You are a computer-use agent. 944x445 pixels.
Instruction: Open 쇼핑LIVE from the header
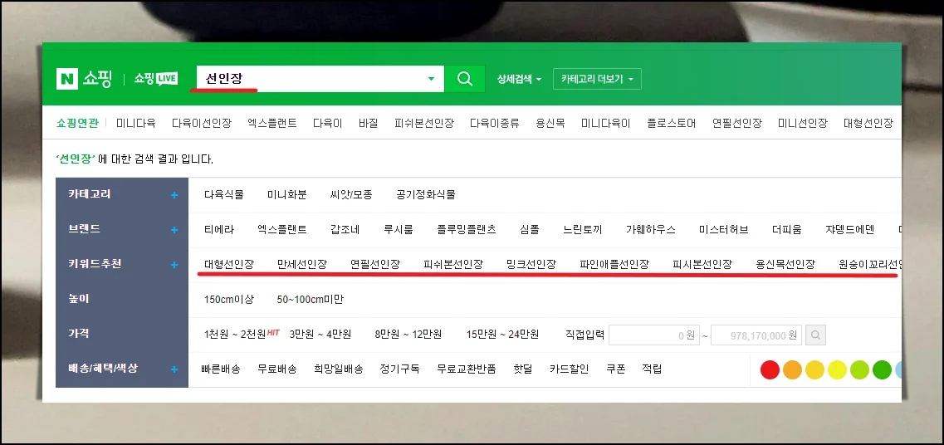click(156, 79)
